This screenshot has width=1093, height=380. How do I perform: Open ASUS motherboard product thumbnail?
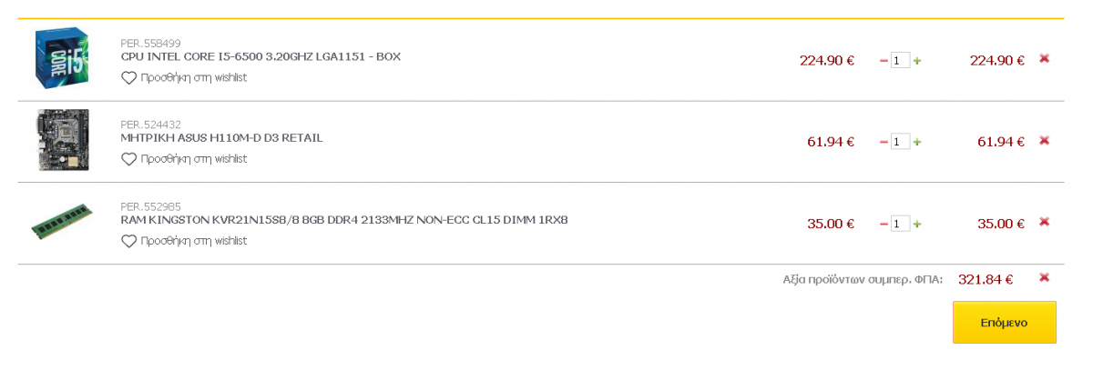coord(62,140)
